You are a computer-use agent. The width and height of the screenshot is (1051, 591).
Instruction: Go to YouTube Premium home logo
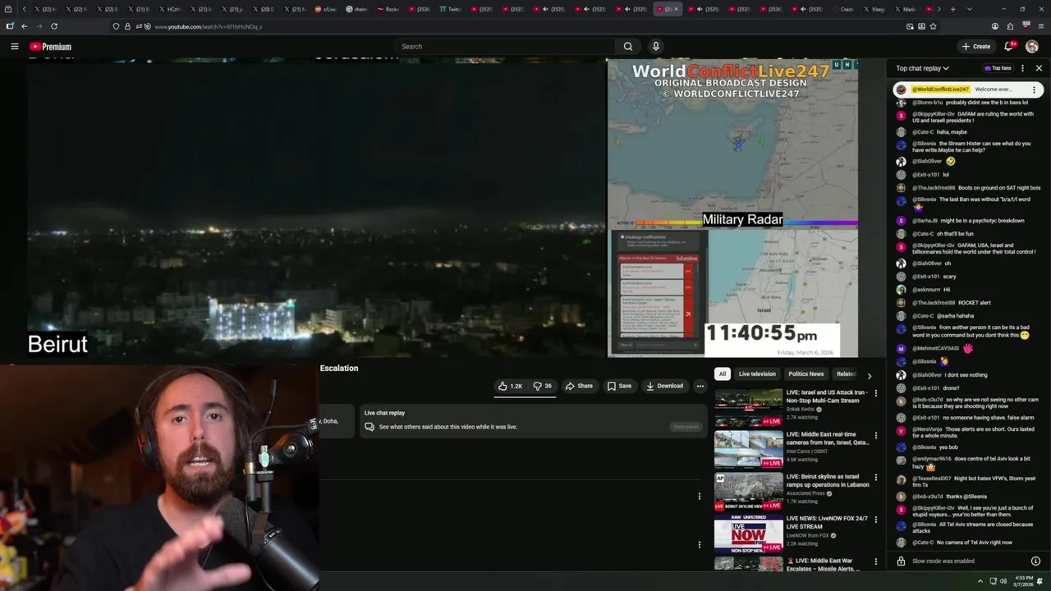click(x=51, y=47)
